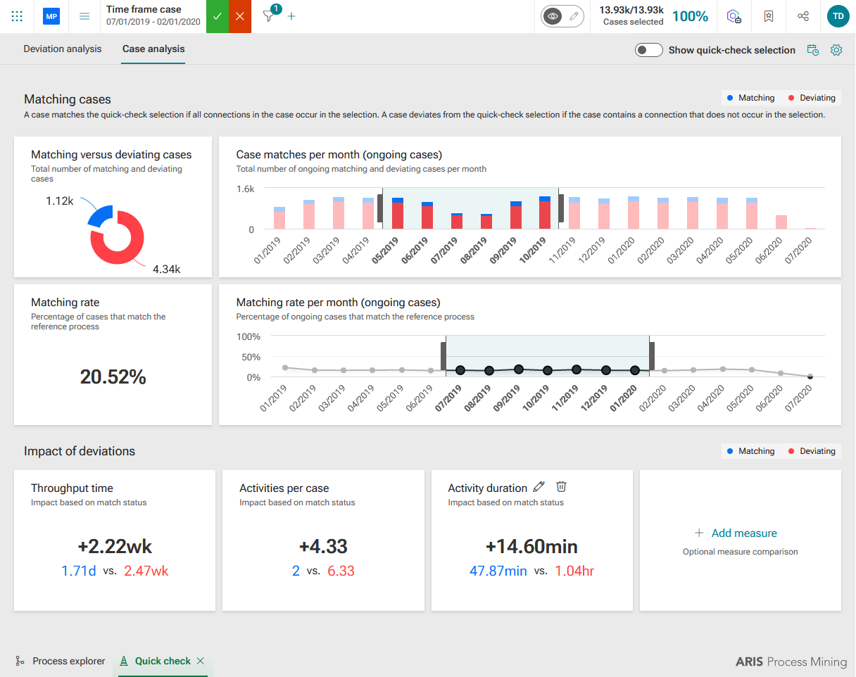Click the share icon in header
Screen dimensions: 856x677
[803, 16]
